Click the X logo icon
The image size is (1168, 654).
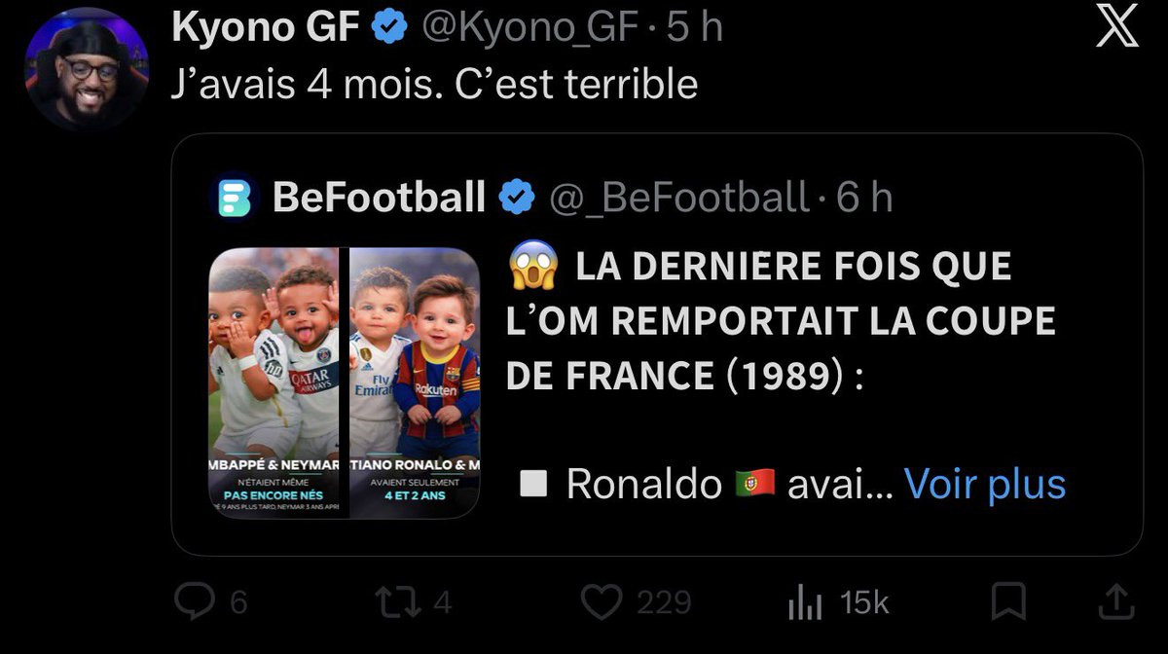(1115, 27)
